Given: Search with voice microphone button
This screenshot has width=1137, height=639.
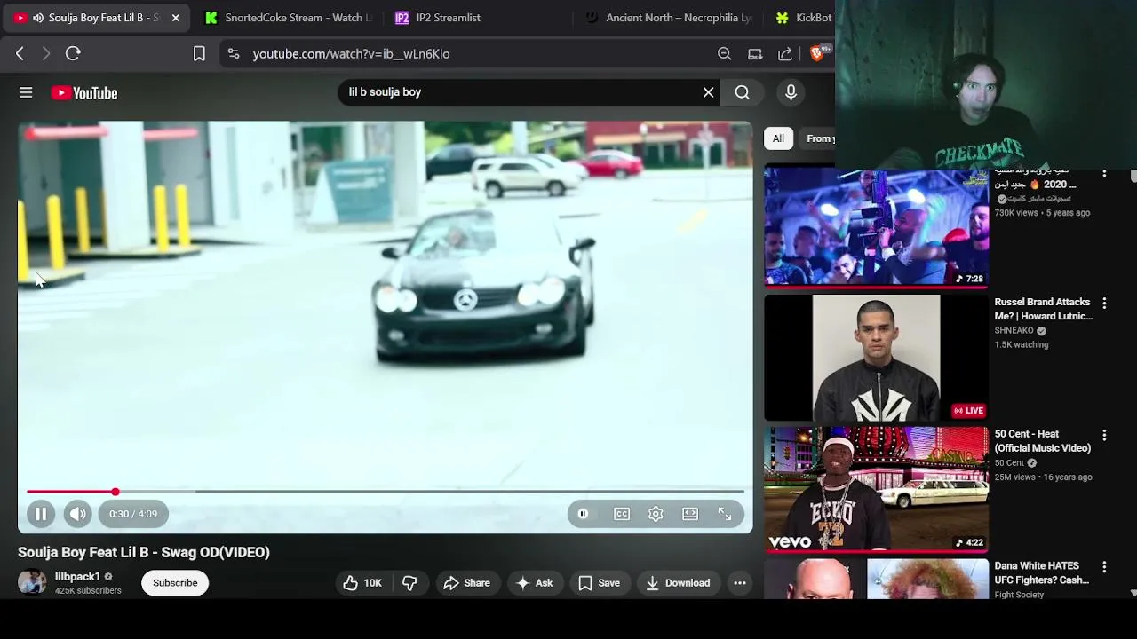Looking at the screenshot, I should pos(791,92).
